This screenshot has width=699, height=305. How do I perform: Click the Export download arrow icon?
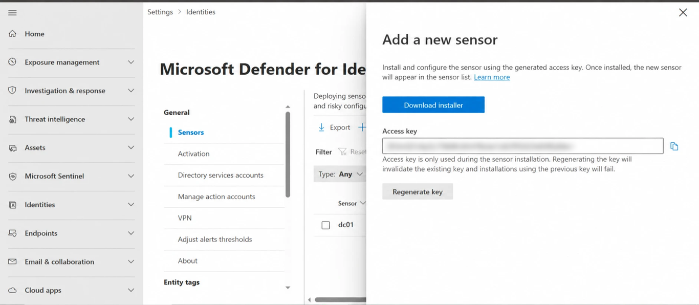[x=321, y=127]
